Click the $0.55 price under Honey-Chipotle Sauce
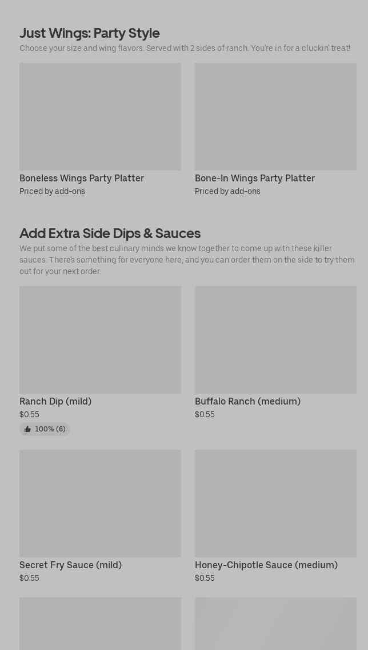The height and width of the screenshot is (650, 368). pos(205,578)
